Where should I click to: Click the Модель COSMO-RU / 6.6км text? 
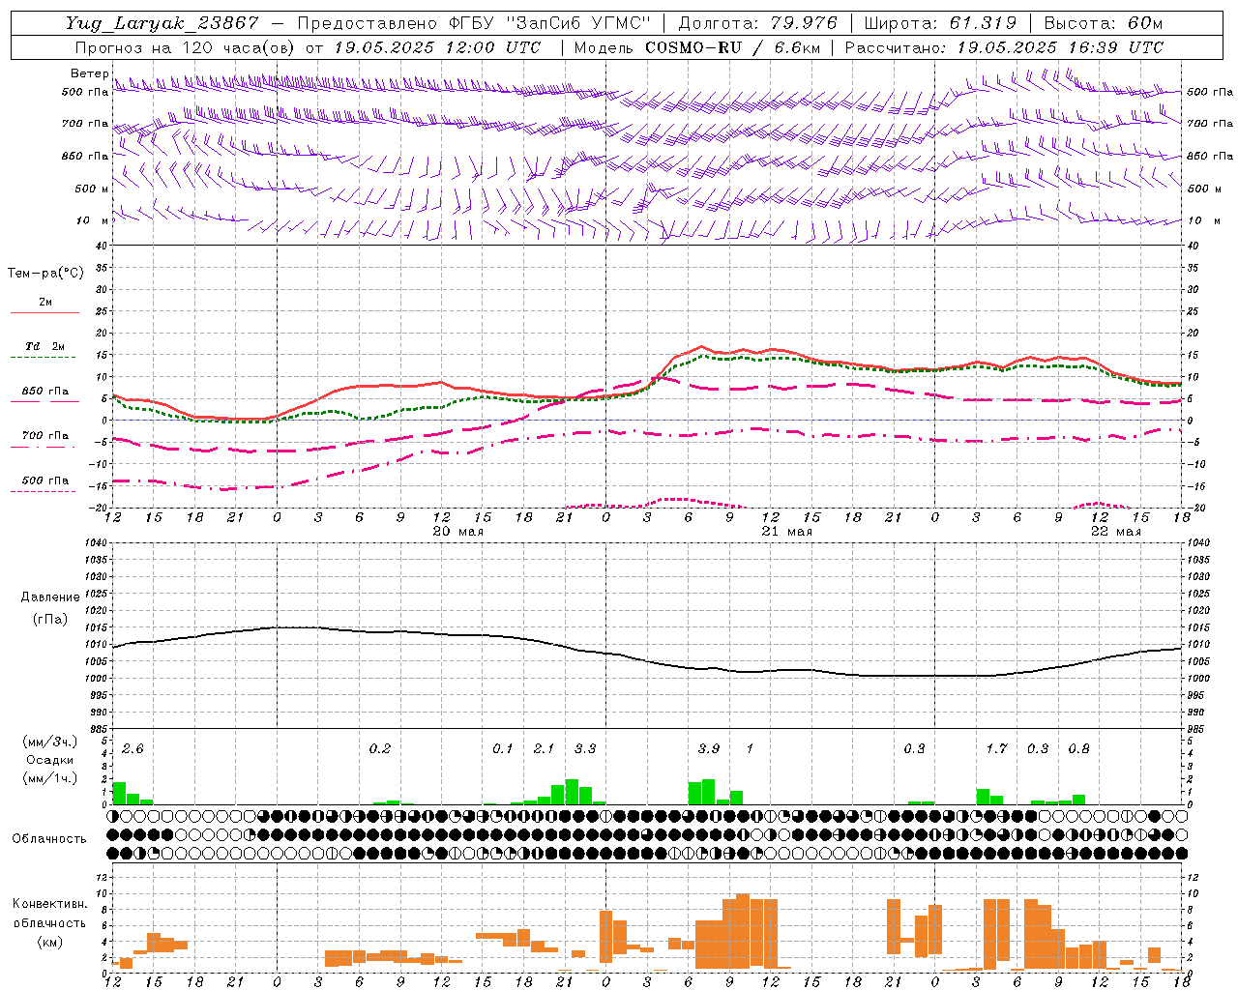point(696,47)
